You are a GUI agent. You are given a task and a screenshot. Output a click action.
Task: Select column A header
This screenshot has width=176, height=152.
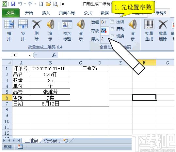coord(22,63)
